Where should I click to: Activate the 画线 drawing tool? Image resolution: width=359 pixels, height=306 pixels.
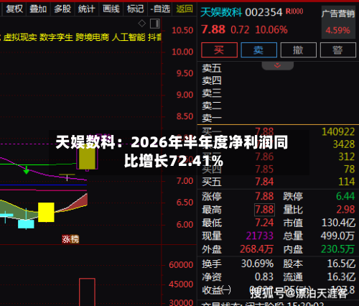111,9
